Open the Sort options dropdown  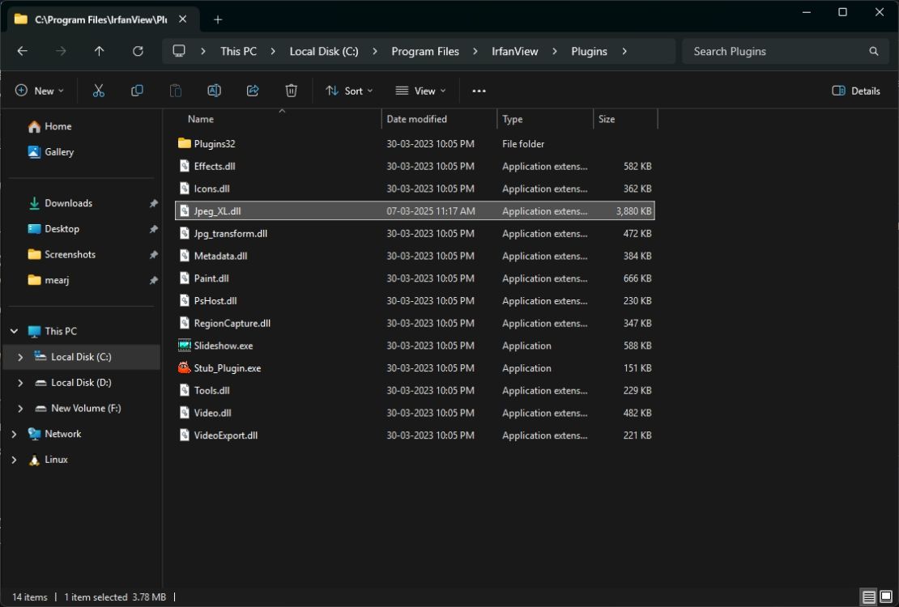point(348,91)
